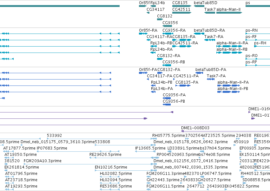Click the ps-RF transcript label
This screenshot has height=191, width=270.
(x=251, y=37)
